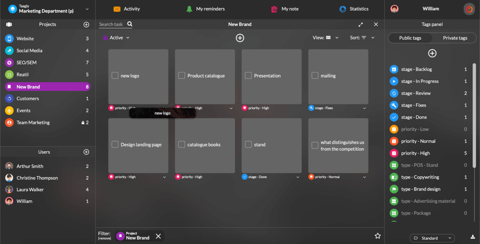Click the red power logout icon
This screenshot has width=480, height=244.
point(469,9)
